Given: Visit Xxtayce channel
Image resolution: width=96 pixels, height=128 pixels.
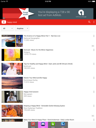Looking at the screenshot, I should click(27, 52).
